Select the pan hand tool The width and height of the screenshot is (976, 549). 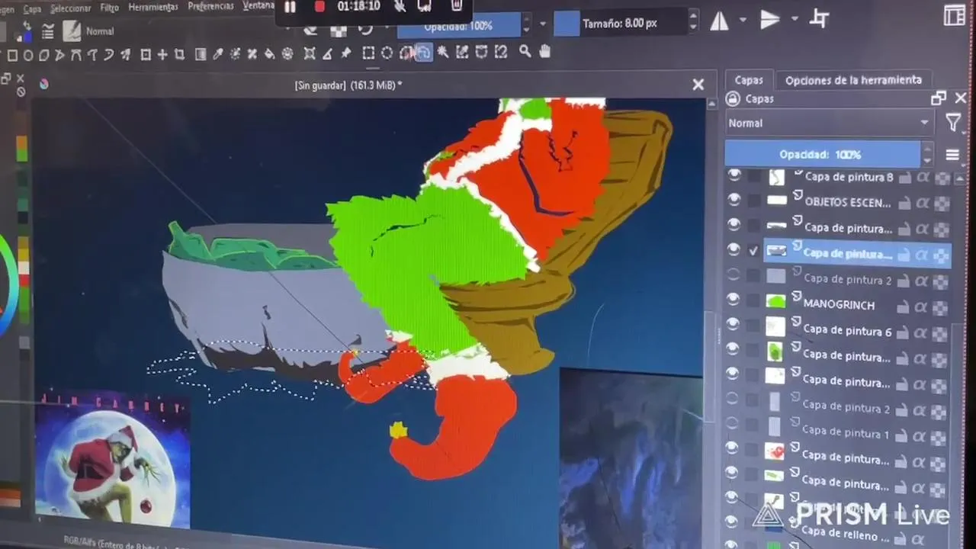pos(544,51)
